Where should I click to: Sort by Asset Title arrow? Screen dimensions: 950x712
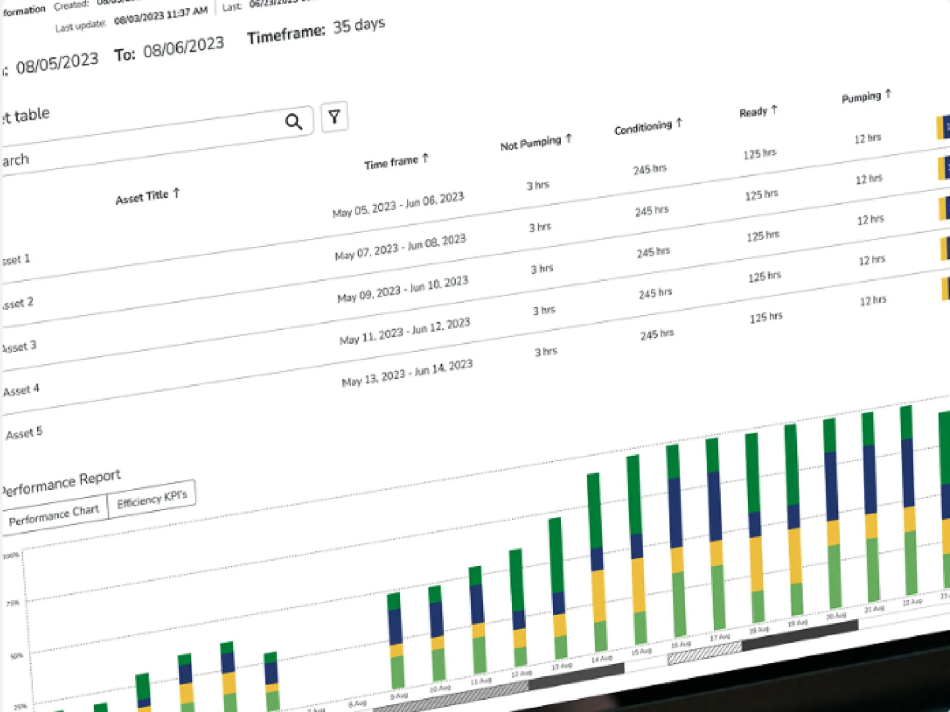tap(177, 193)
